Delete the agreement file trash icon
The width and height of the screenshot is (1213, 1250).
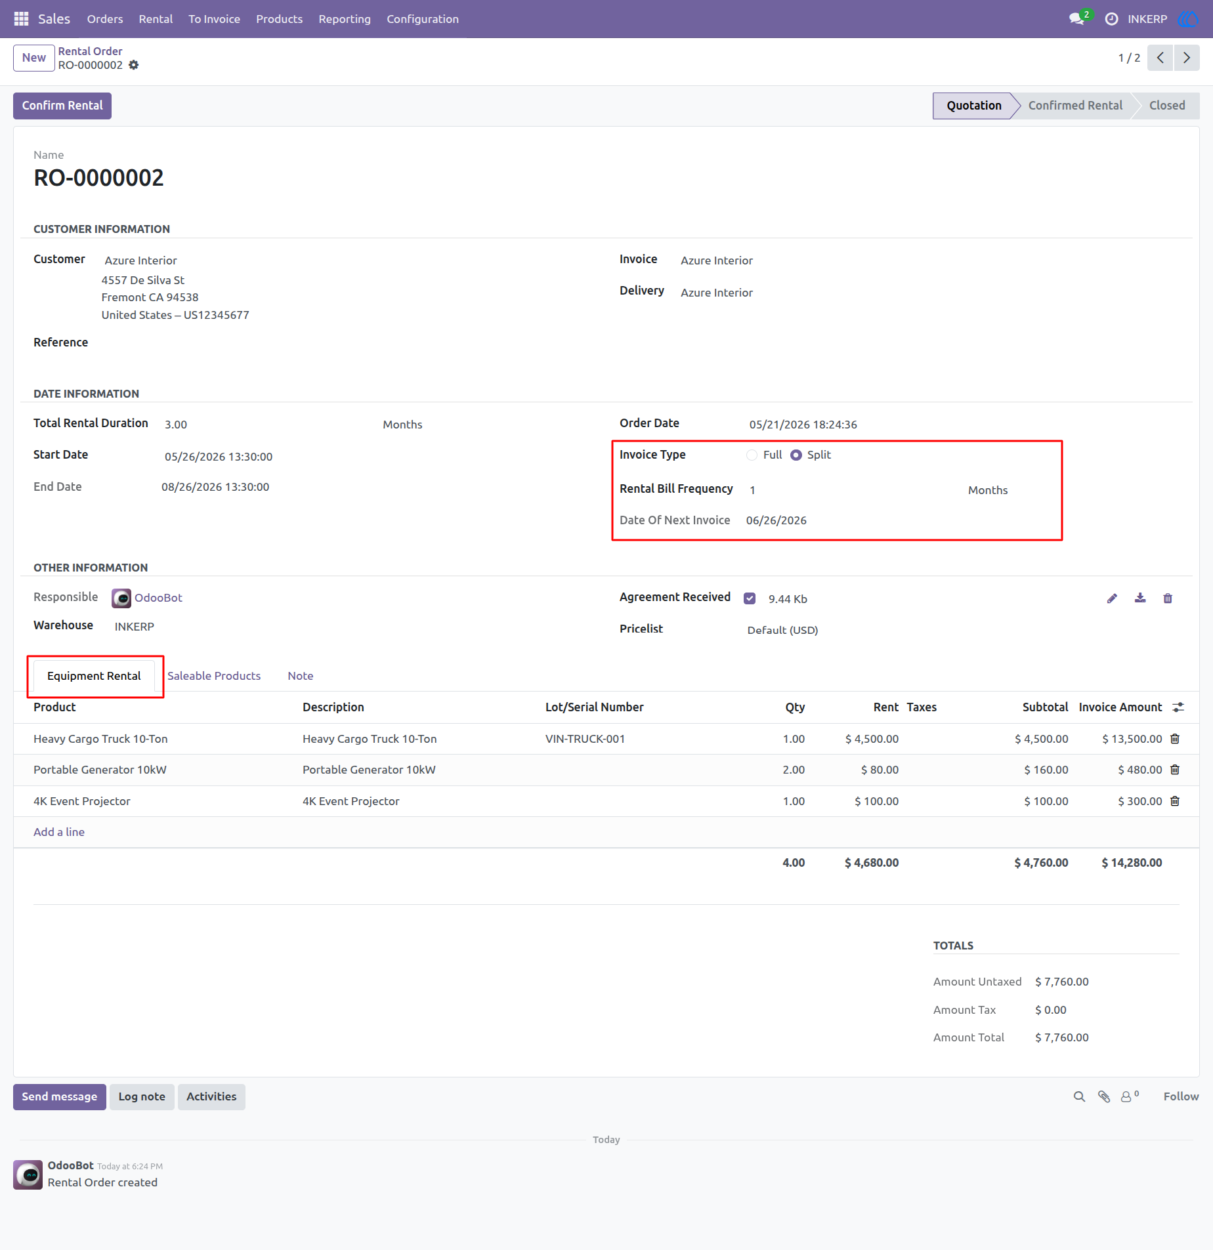(1168, 598)
